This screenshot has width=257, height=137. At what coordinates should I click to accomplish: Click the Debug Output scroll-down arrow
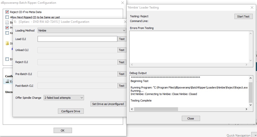pyautogui.click(x=250, y=105)
